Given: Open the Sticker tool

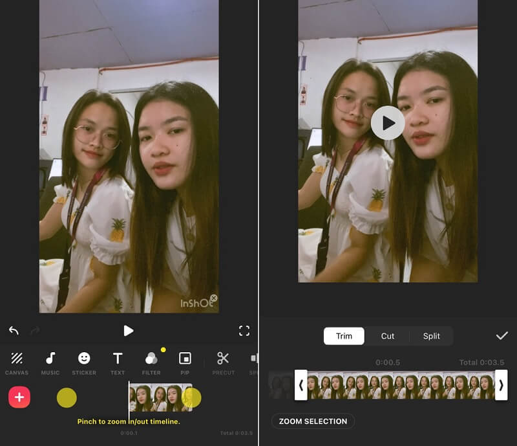Looking at the screenshot, I should pos(84,362).
